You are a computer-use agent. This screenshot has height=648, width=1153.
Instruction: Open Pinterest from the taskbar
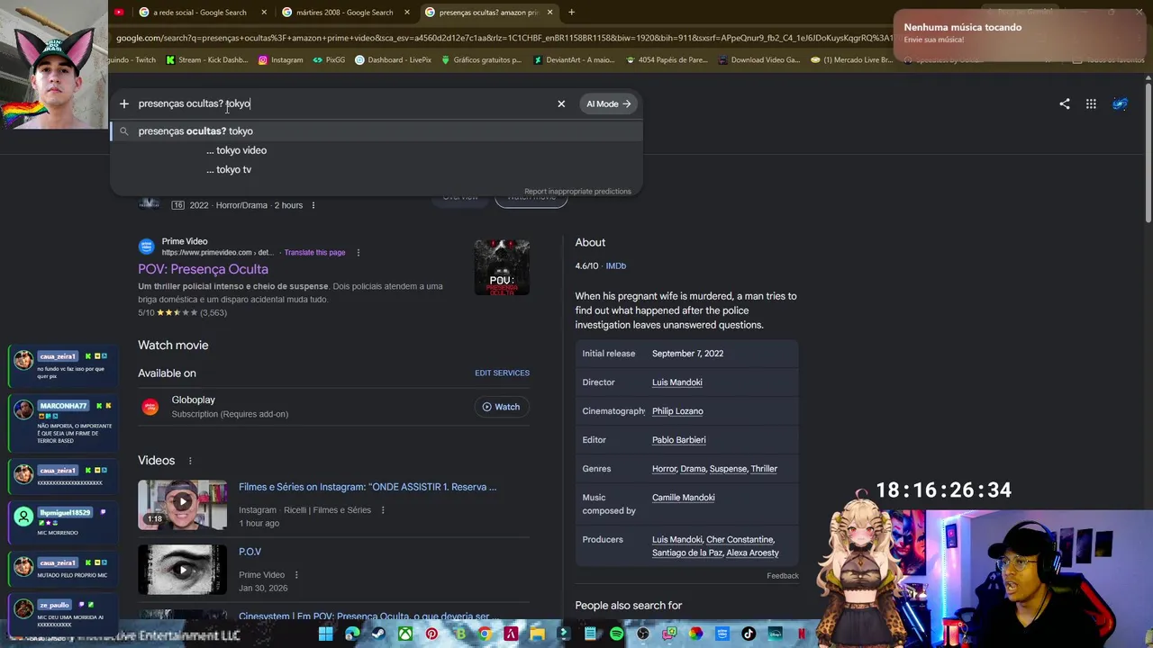coord(431,634)
